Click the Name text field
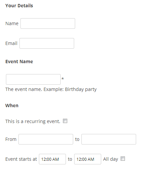This screenshot has height=171, width=147. tap(48, 23)
